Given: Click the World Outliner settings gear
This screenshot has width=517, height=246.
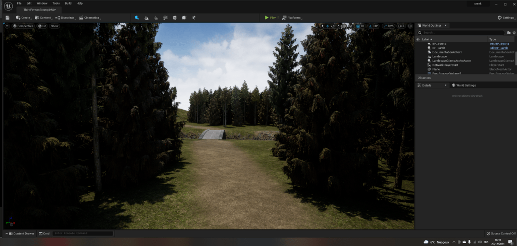Looking at the screenshot, I should point(514,32).
